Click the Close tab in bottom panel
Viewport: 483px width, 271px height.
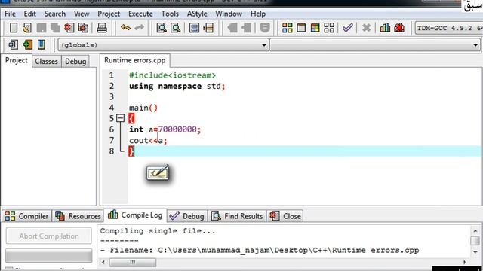[285, 216]
